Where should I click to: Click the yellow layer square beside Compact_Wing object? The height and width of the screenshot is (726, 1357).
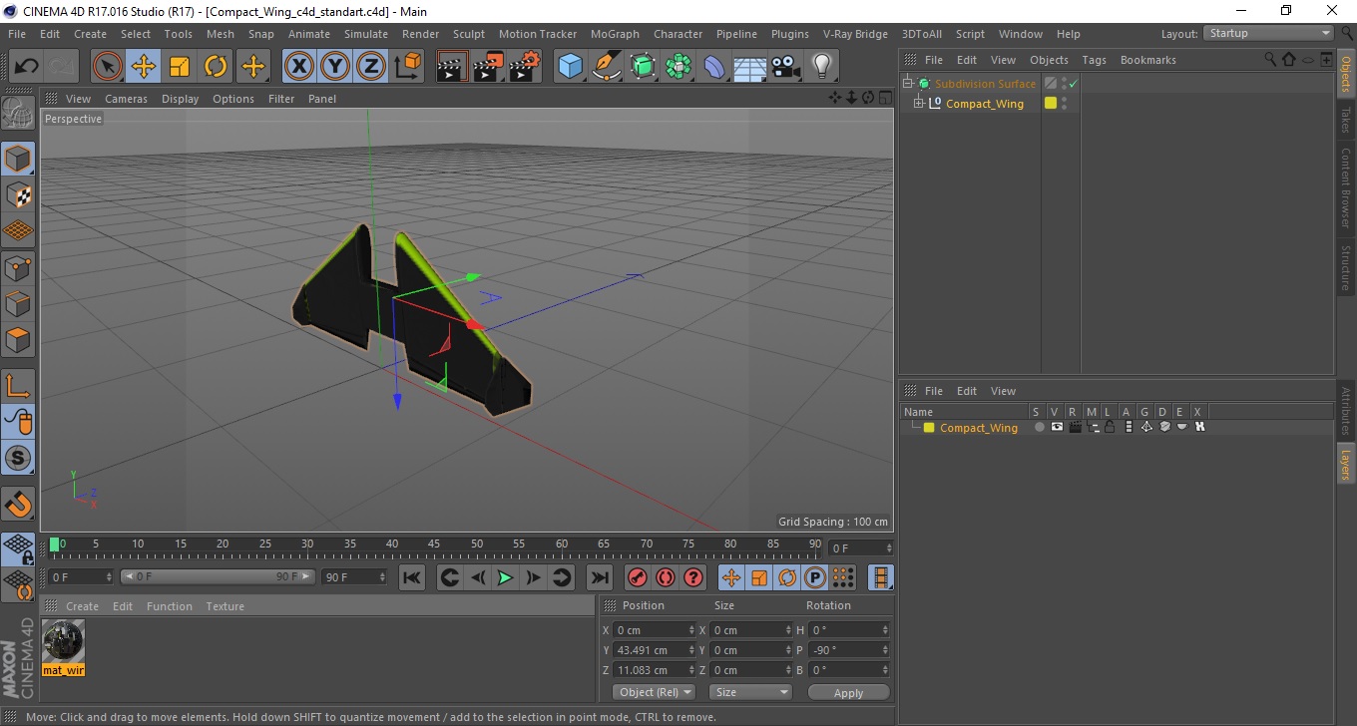pyautogui.click(x=1051, y=103)
